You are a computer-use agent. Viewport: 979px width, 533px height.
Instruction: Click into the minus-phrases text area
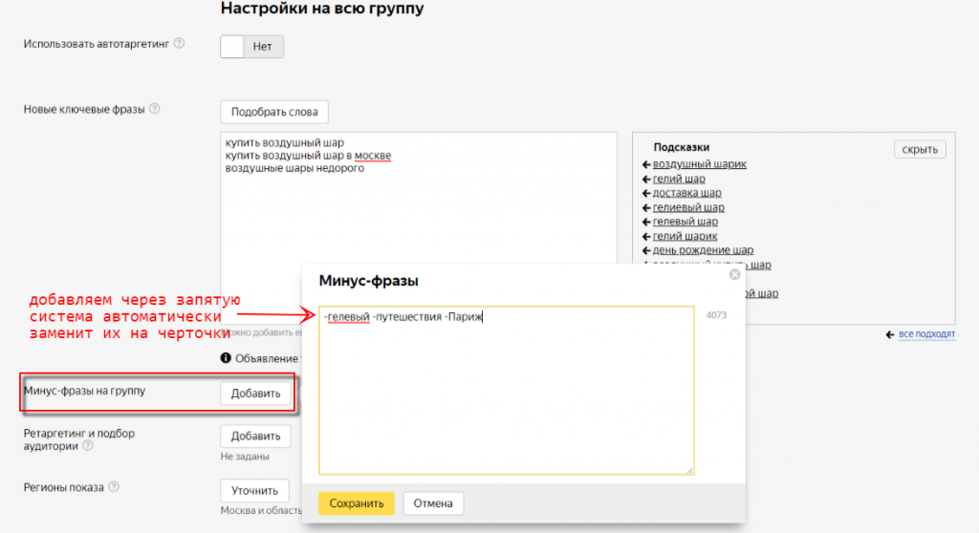[x=506, y=401]
